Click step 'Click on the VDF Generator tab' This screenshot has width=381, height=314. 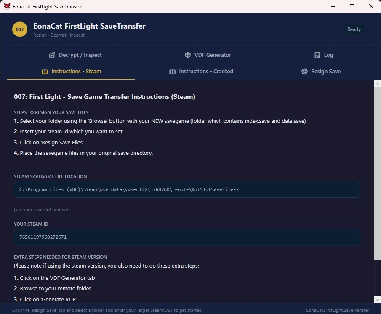(54, 278)
